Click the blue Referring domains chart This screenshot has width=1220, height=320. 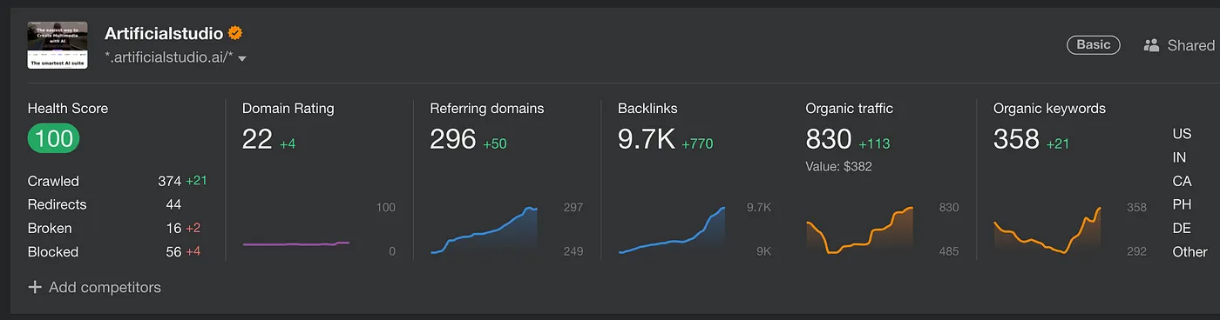coord(484,230)
